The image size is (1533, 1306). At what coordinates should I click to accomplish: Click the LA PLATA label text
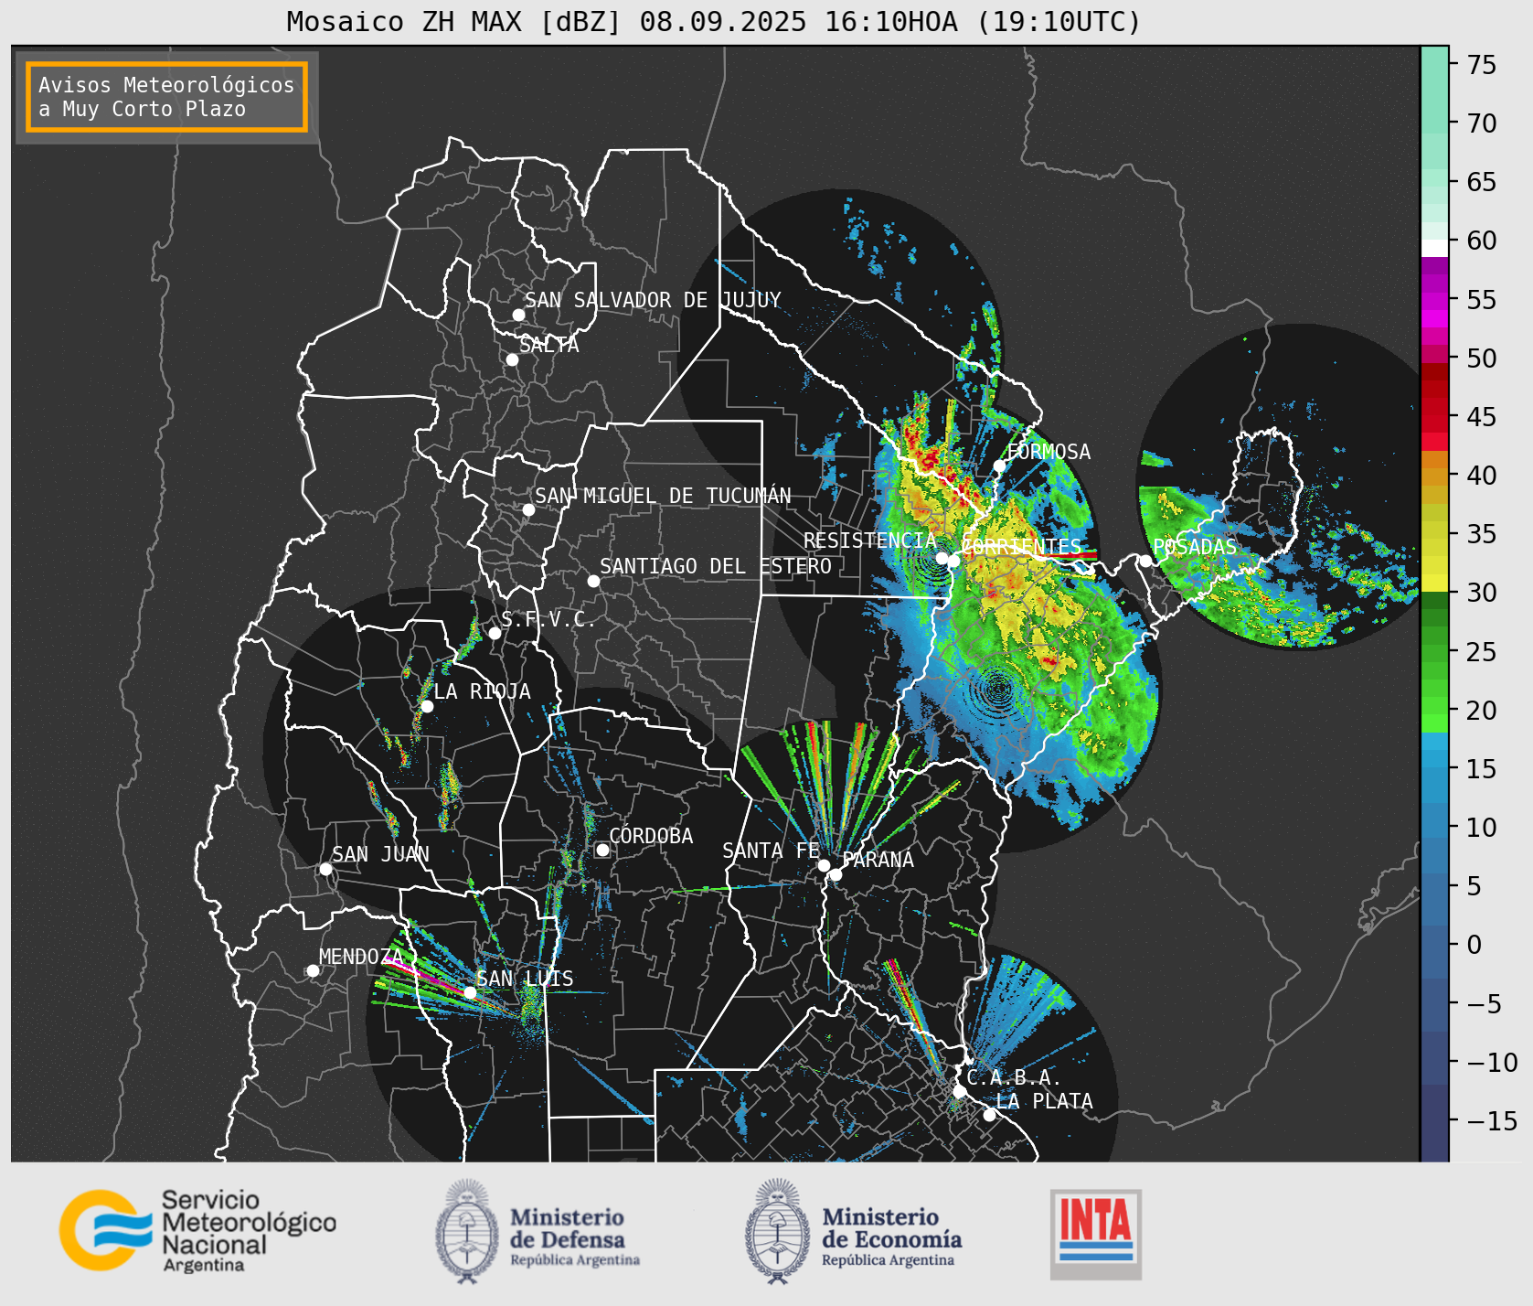(x=1044, y=1101)
